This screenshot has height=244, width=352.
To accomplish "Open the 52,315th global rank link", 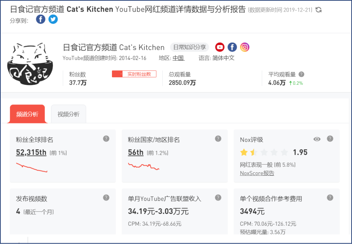I will point(31,153).
